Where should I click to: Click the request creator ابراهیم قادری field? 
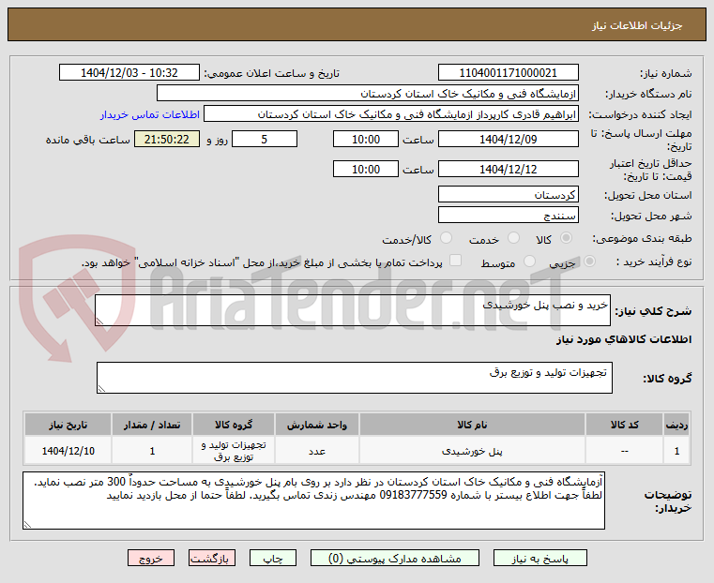391,114
